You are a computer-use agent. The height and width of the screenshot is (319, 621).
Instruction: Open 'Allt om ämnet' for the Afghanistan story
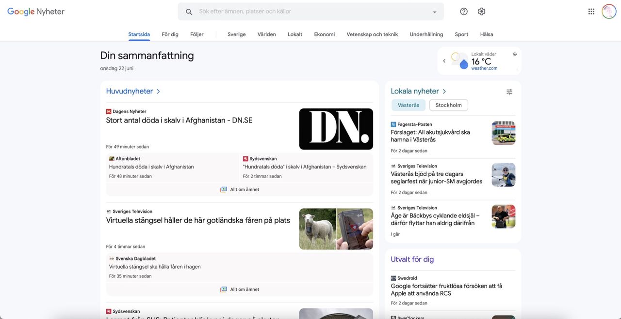point(239,189)
